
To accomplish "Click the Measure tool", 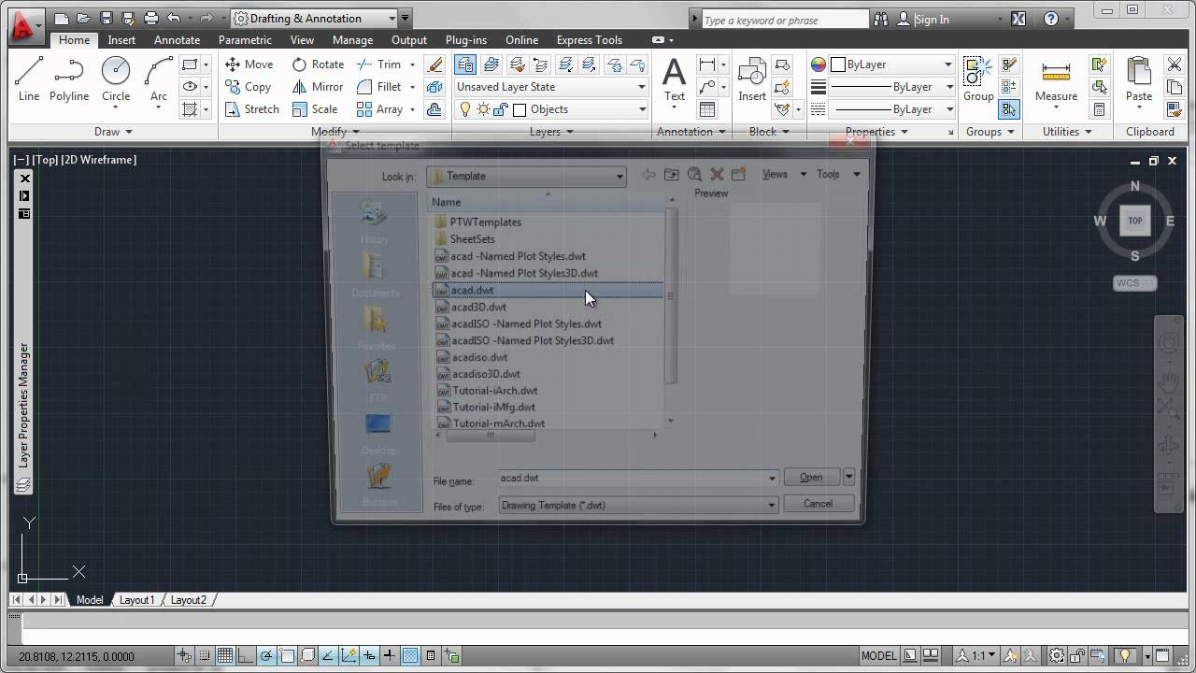I will point(1056,79).
